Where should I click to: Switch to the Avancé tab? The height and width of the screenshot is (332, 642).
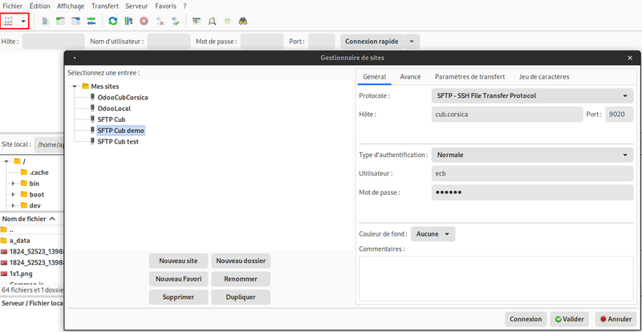(410, 76)
